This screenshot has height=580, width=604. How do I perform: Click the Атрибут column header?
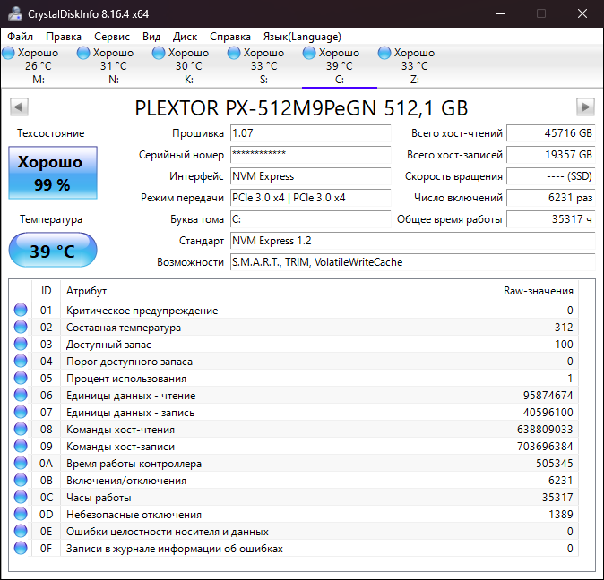coord(256,291)
